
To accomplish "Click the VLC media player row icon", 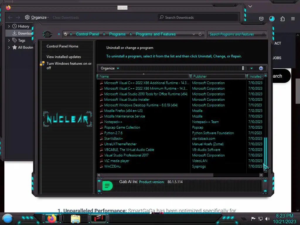I will (x=101, y=161).
